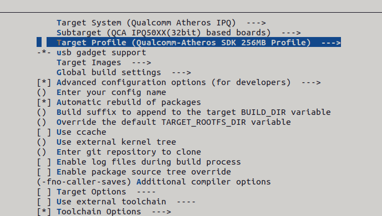Enable the Target Options checkbox

44,192
